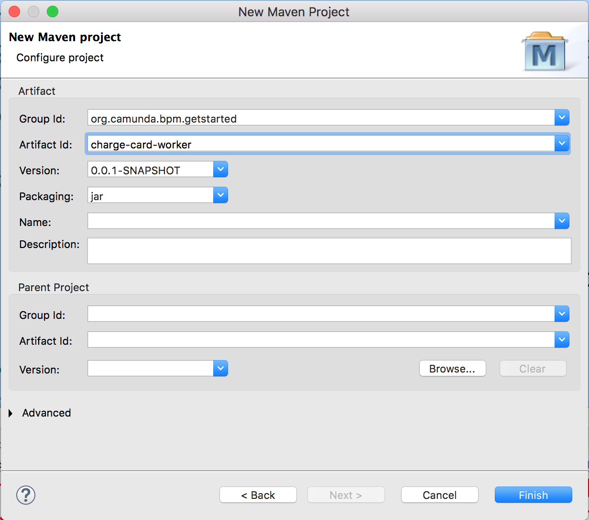Open the Name field dropdown arrow

(x=562, y=221)
